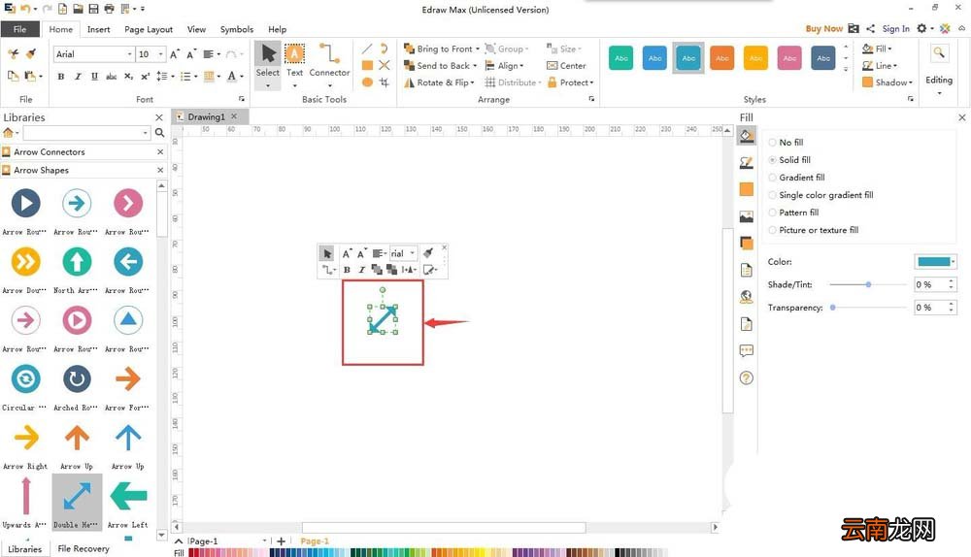
Task: Open the Comments sidebar icon
Action: tap(746, 351)
